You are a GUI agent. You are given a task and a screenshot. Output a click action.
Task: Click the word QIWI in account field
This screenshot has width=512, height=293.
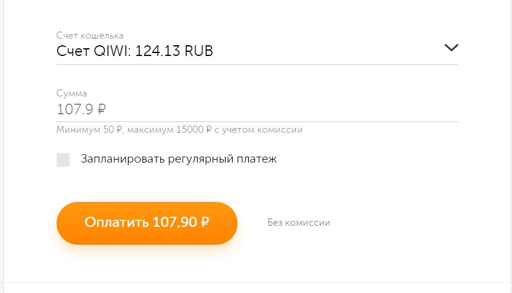pyautogui.click(x=112, y=51)
